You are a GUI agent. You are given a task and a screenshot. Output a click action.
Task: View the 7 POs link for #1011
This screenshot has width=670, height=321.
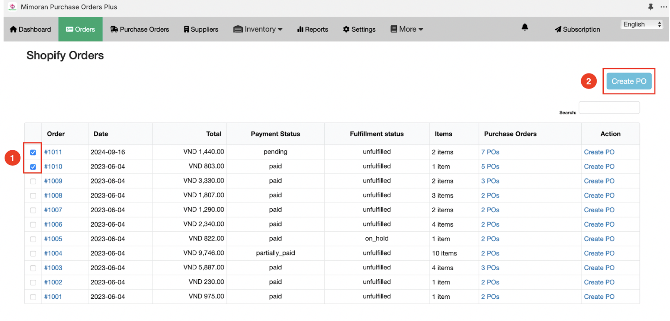(x=490, y=152)
